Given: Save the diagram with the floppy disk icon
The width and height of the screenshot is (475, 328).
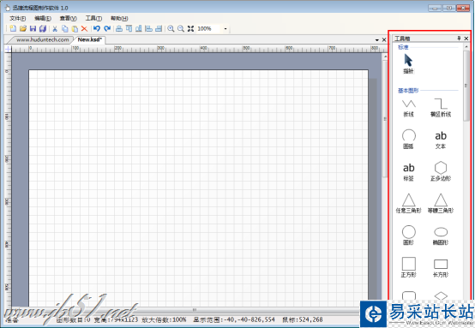Looking at the screenshot, I should [x=33, y=28].
